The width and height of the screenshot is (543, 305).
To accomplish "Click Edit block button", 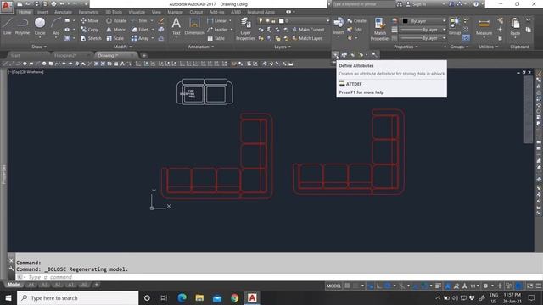I will 355,30.
